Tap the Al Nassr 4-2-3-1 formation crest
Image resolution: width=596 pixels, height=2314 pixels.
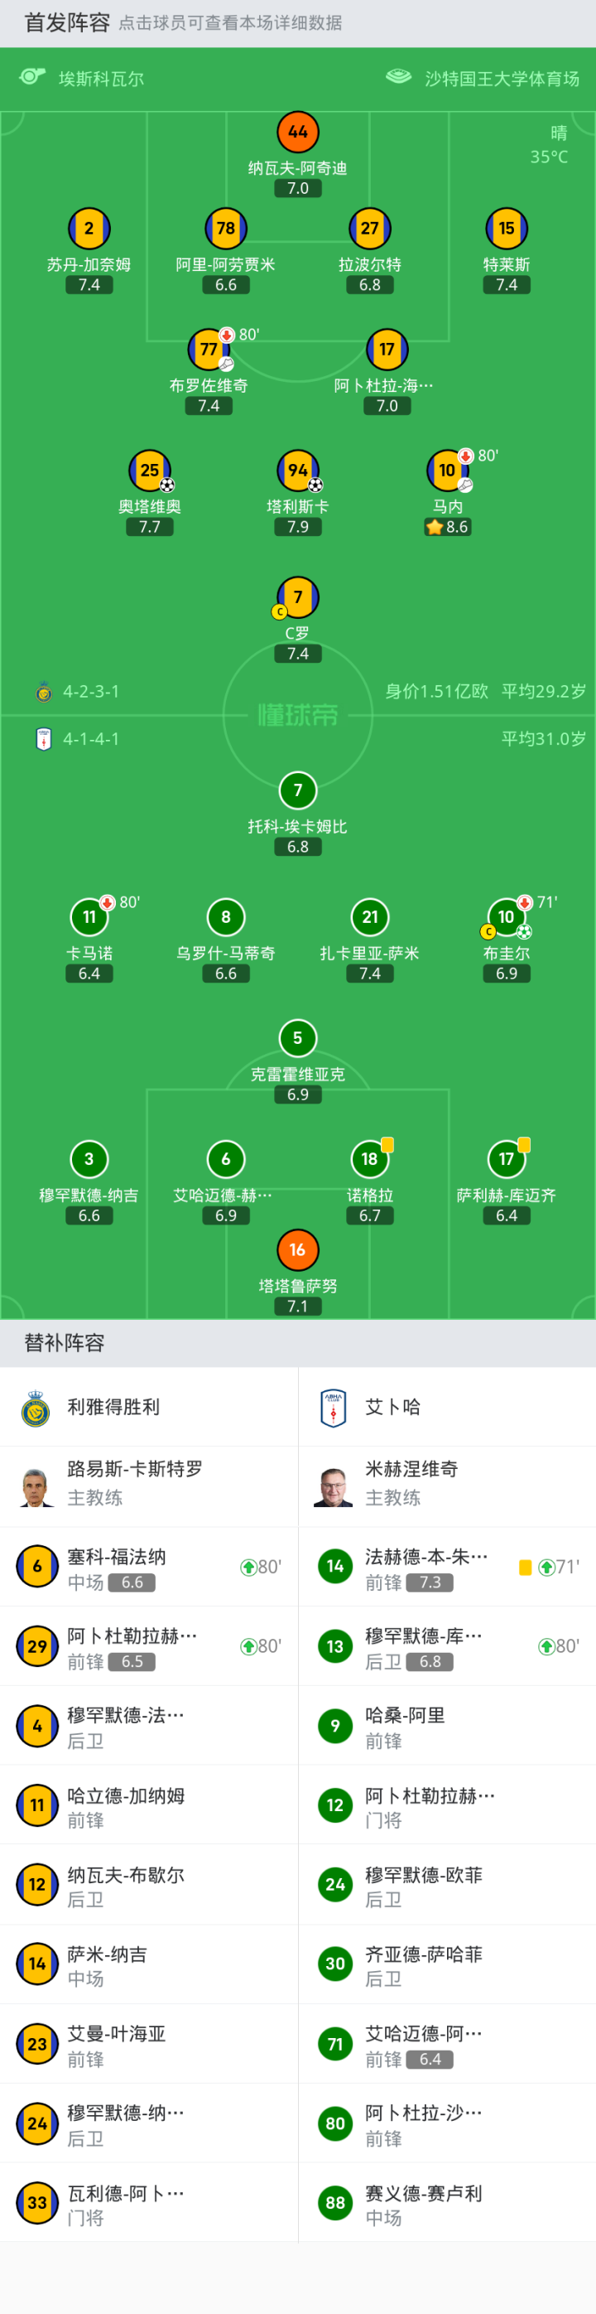[43, 692]
